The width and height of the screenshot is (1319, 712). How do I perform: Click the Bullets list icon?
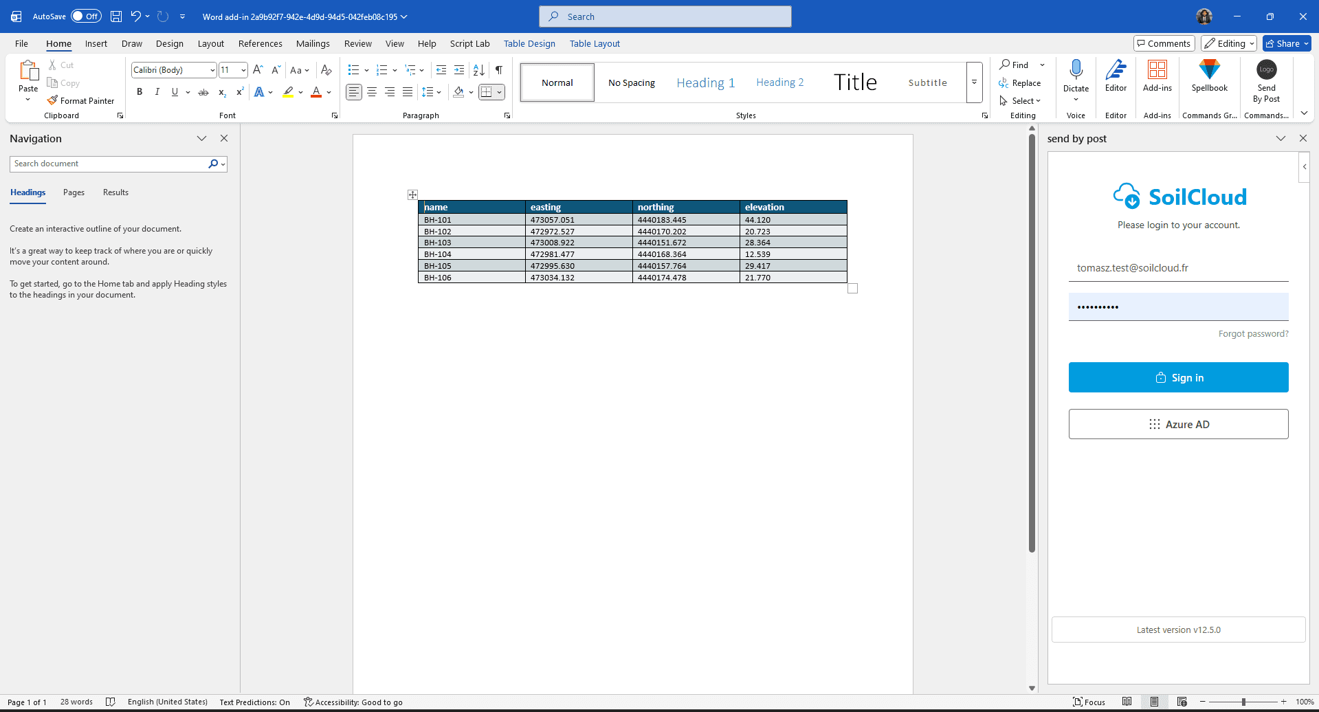click(x=353, y=70)
